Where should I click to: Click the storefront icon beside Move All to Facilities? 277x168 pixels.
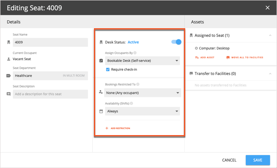(228, 58)
